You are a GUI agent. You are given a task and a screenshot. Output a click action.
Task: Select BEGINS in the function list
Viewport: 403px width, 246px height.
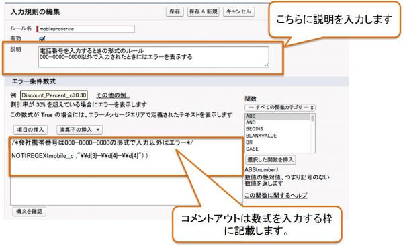click(277, 129)
